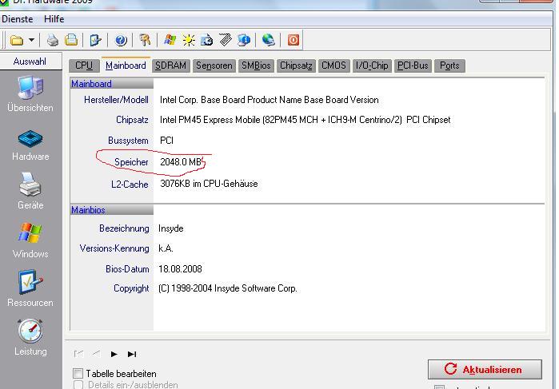559x389 pixels.
Task: Click the globe toolbar icon
Action: pyautogui.click(x=268, y=40)
